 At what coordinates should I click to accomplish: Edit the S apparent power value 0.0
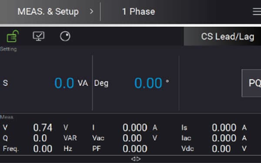pos(64,83)
